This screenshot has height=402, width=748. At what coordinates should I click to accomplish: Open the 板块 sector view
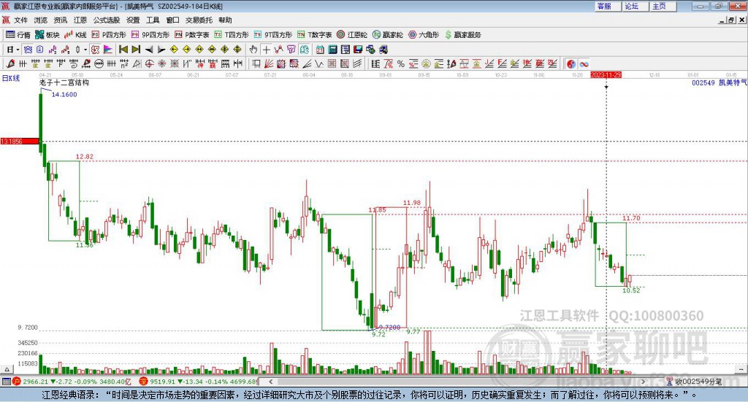[x=47, y=35]
